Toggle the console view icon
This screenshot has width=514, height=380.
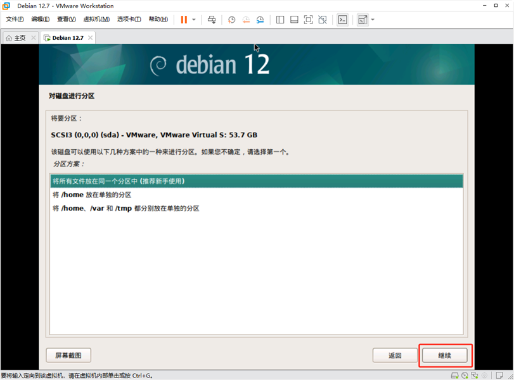342,20
